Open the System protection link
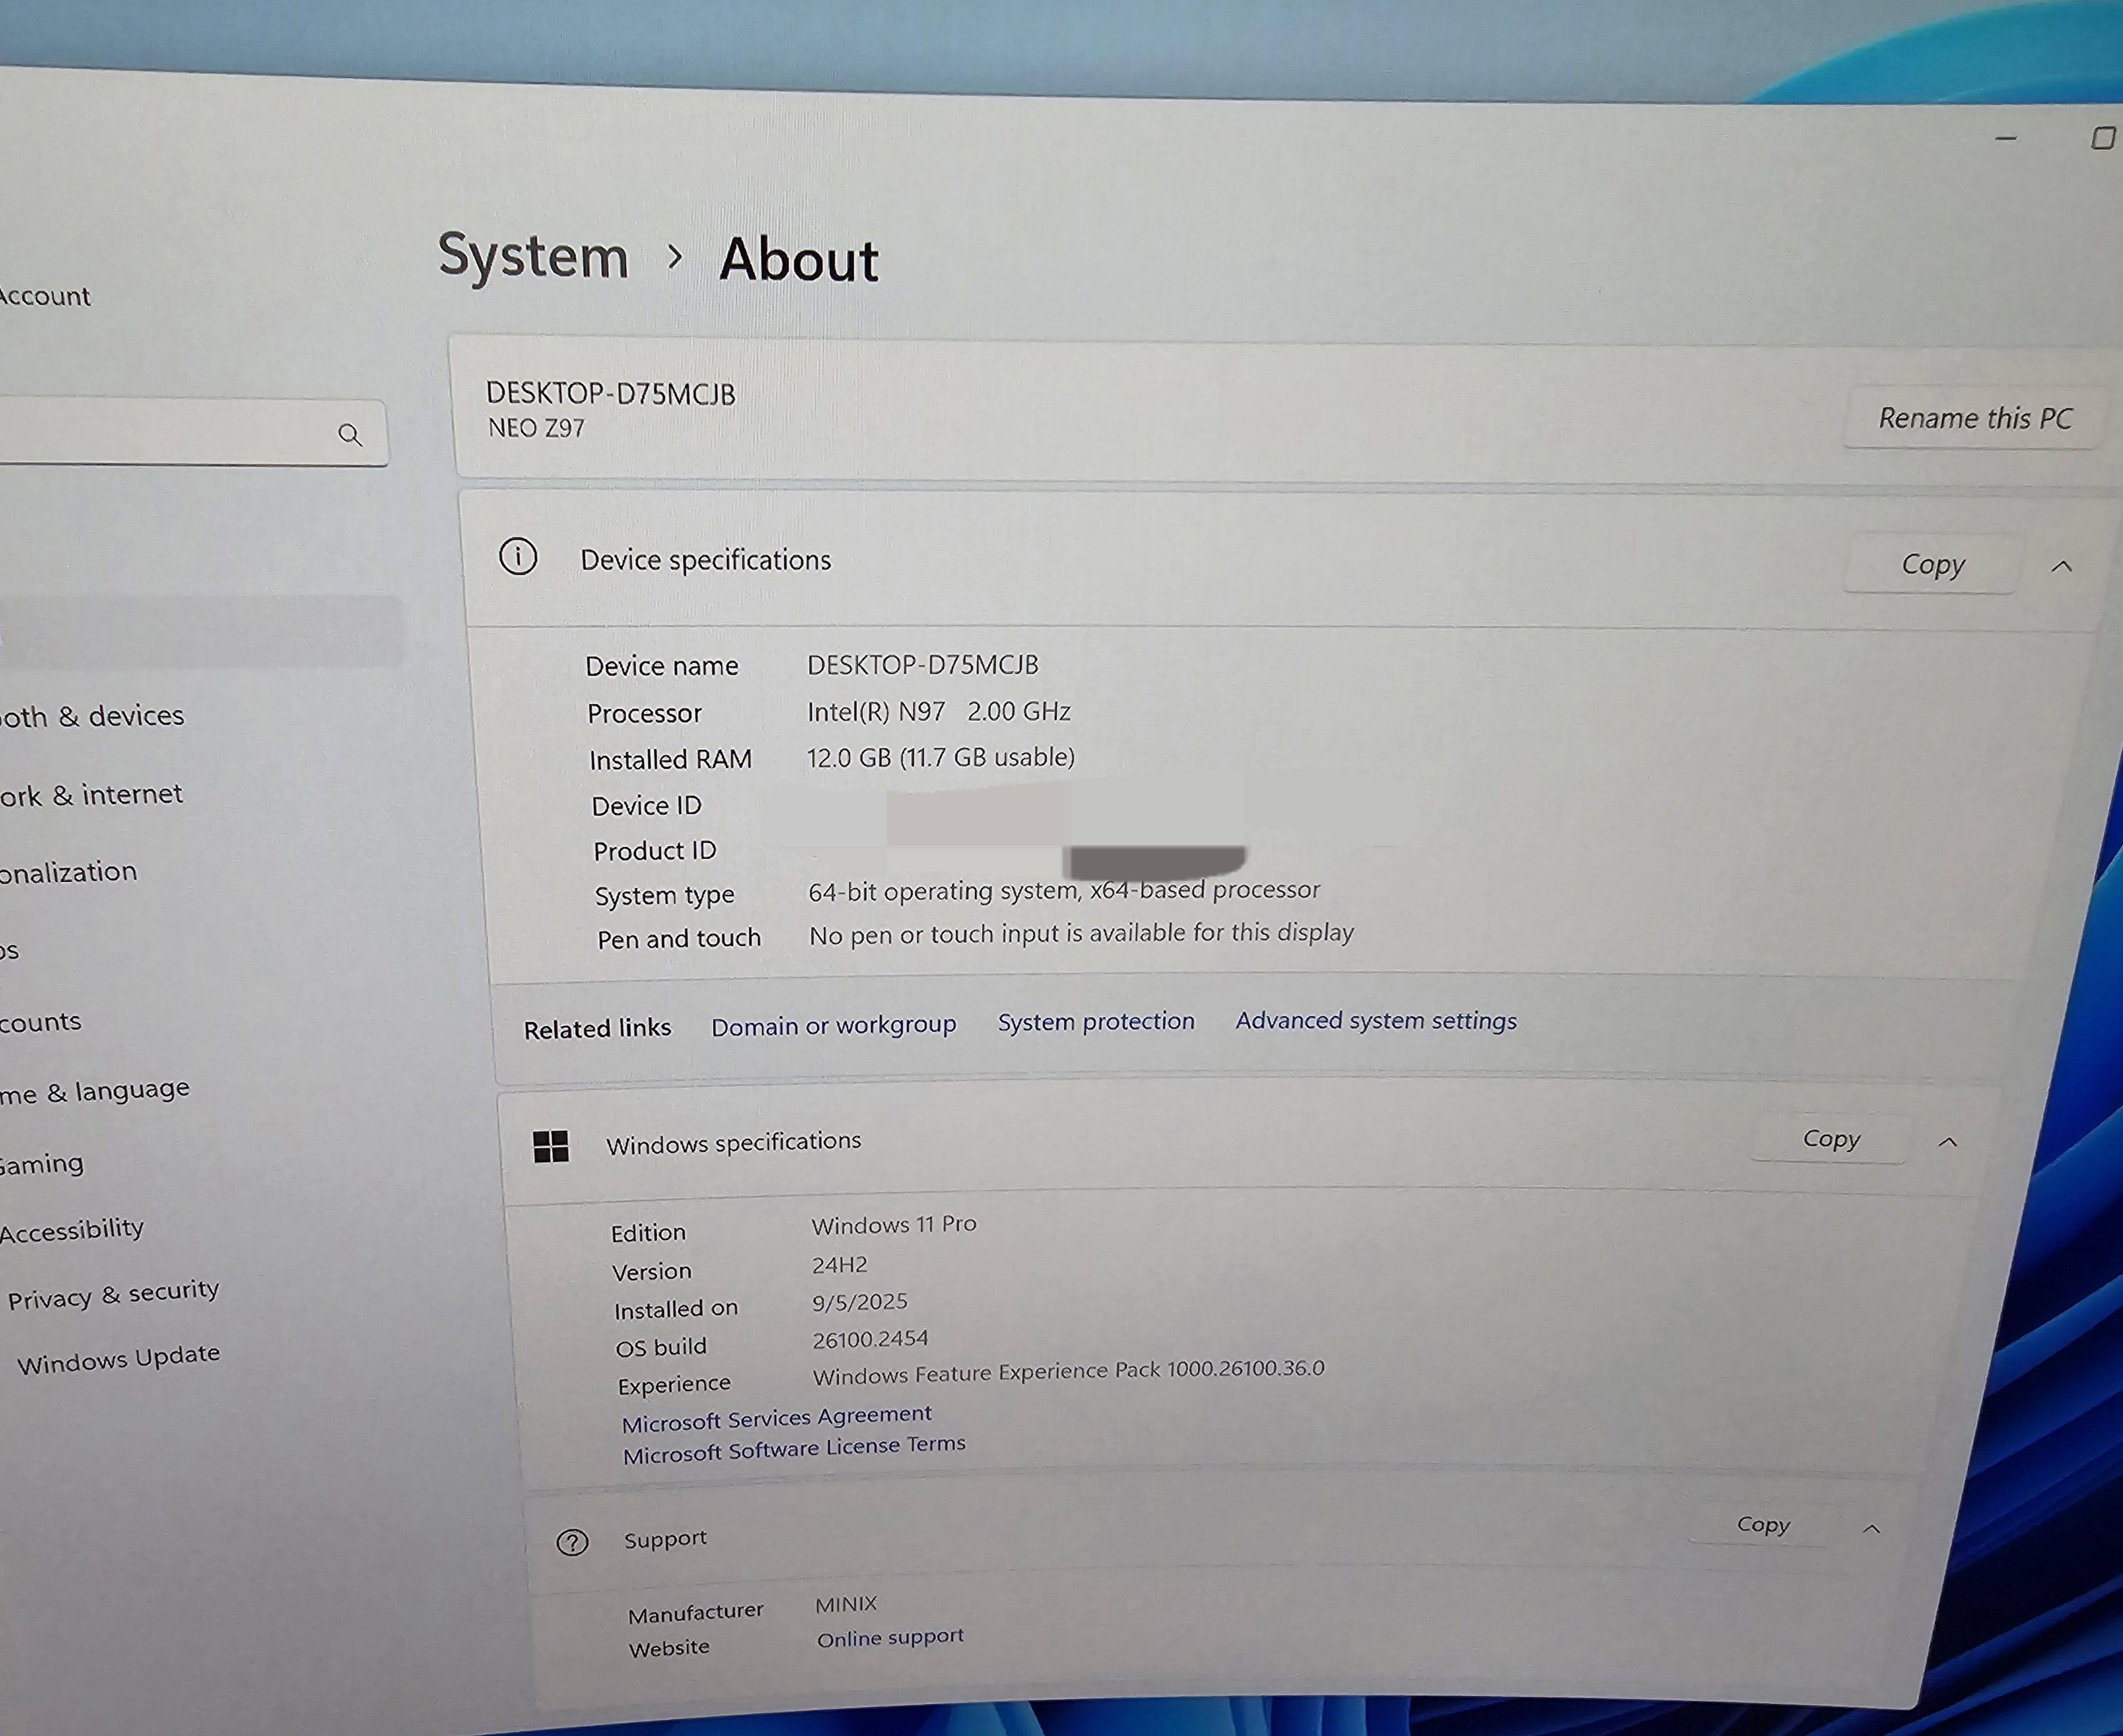Image resolution: width=2123 pixels, height=1736 pixels. coord(1096,1021)
